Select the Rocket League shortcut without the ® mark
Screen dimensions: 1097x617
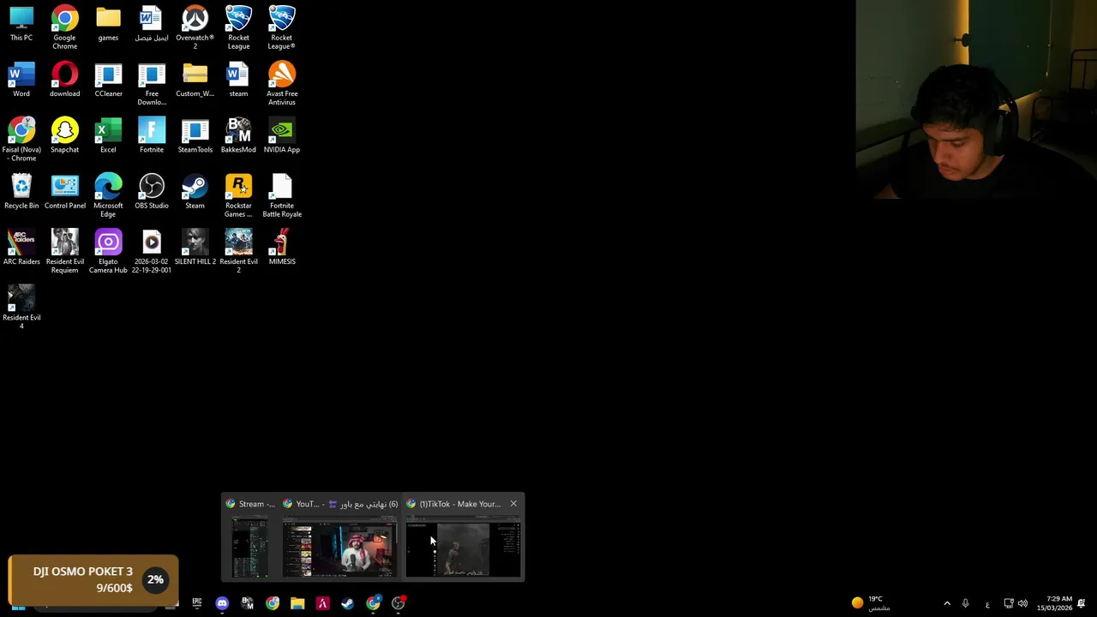(x=238, y=27)
